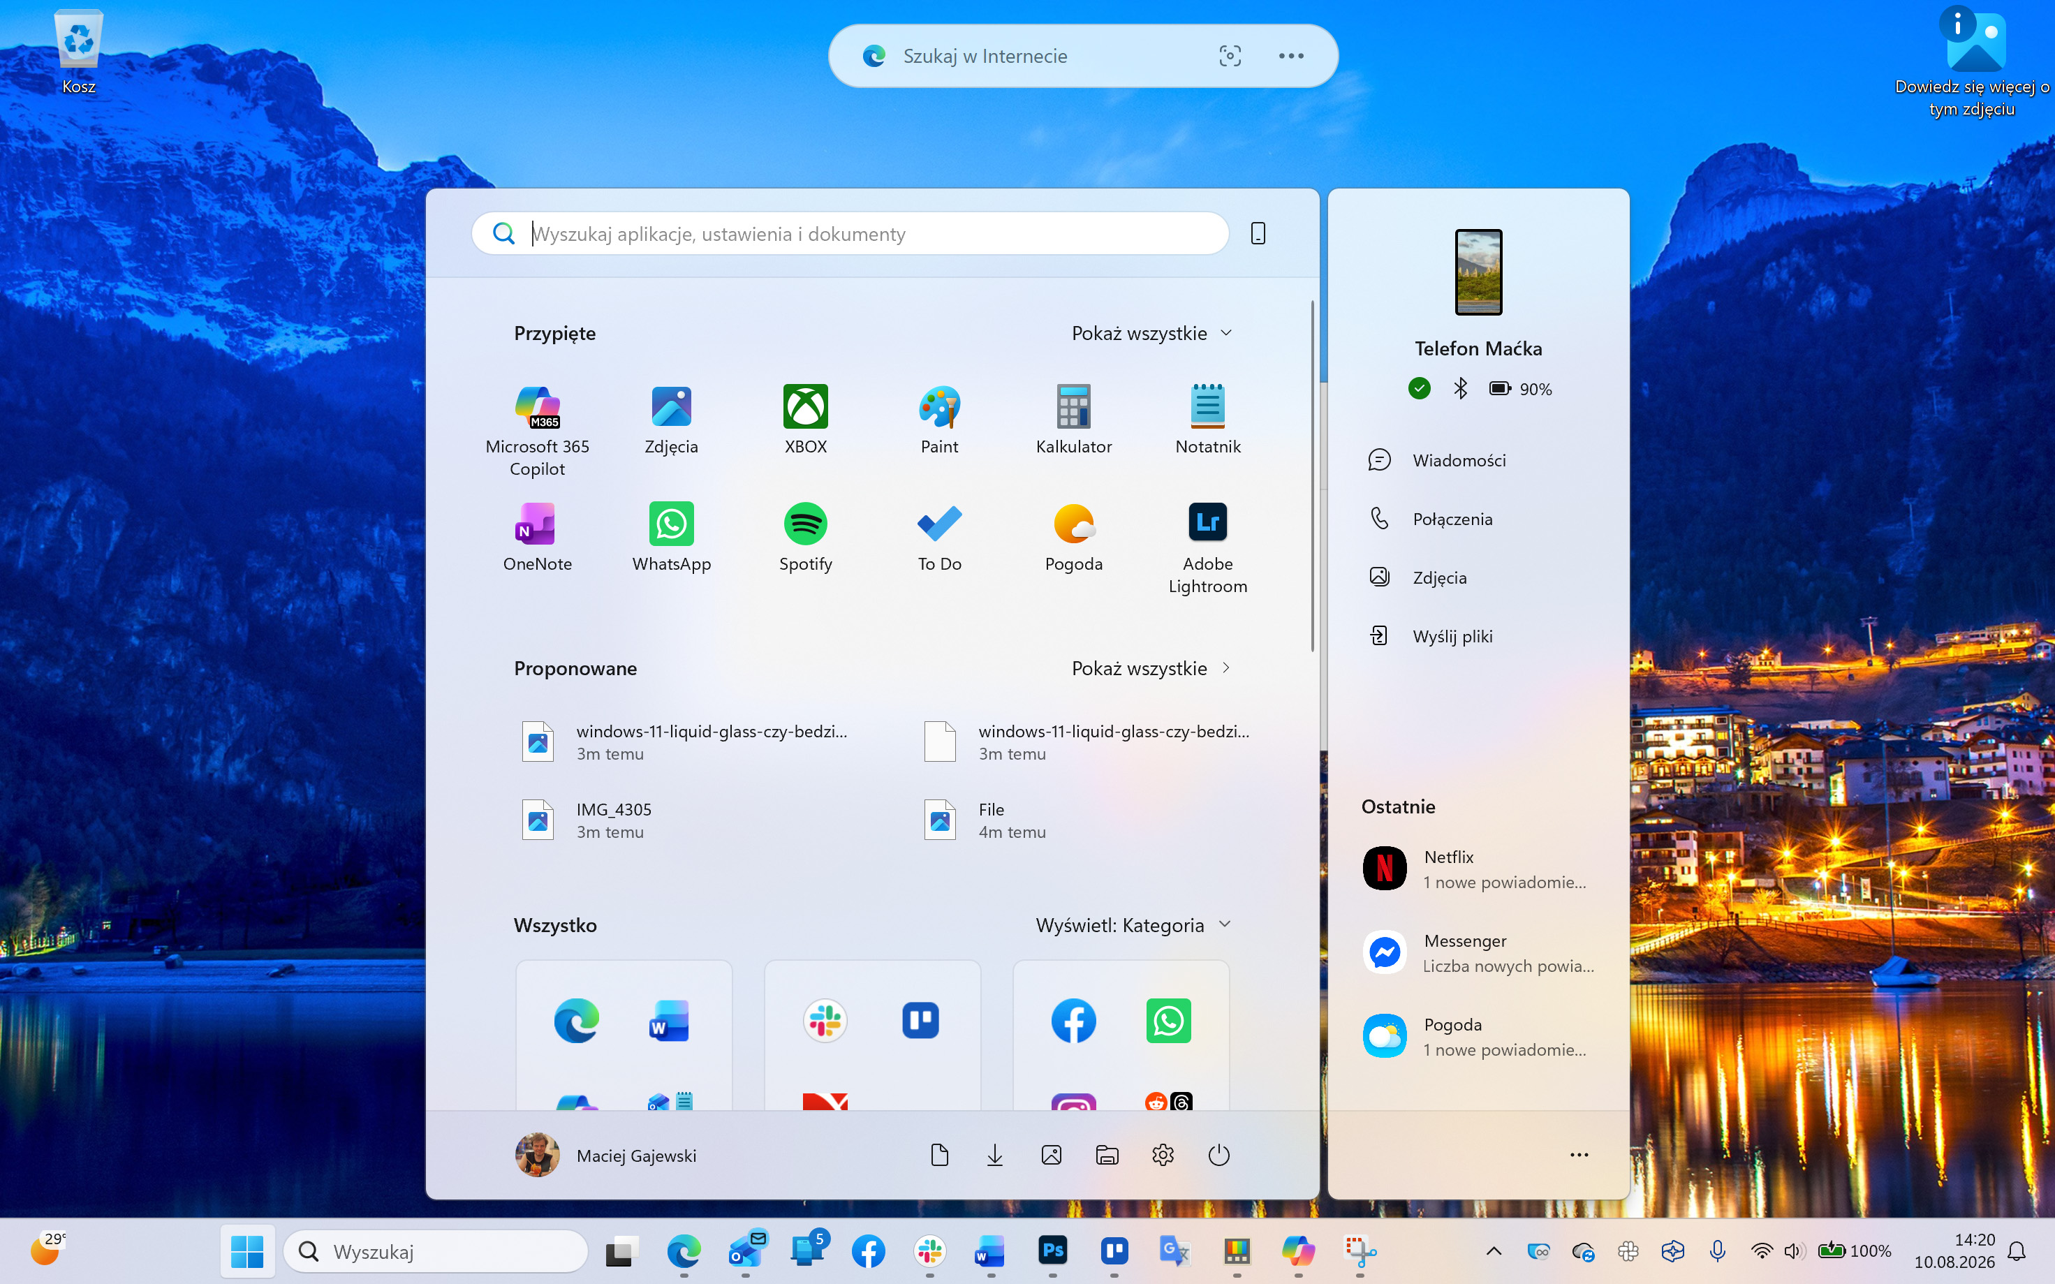Open File Explorer from Start footer
Screen dimensions: 2055x1284
(1107, 1155)
